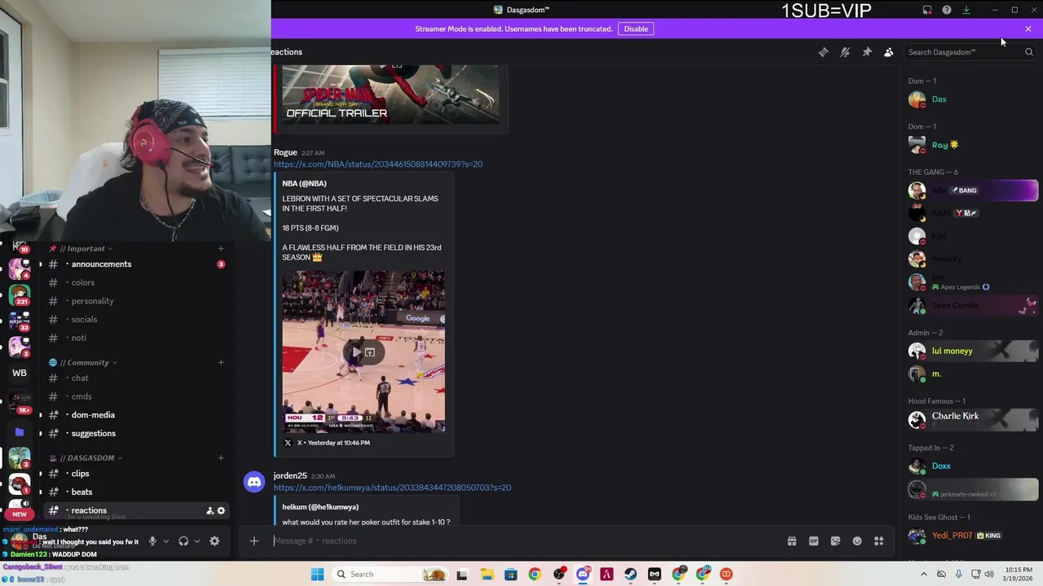Toggle the microphone mute button
Screen dimensions: 1043x586
pos(152,541)
